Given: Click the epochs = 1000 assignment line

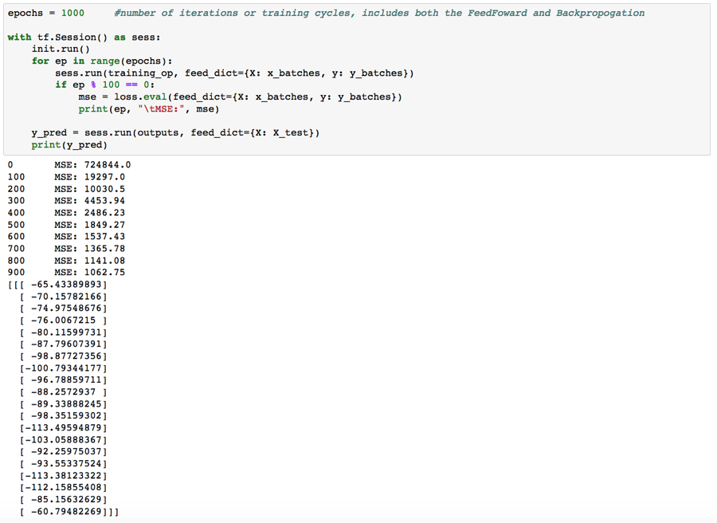Looking at the screenshot, I should coord(45,13).
